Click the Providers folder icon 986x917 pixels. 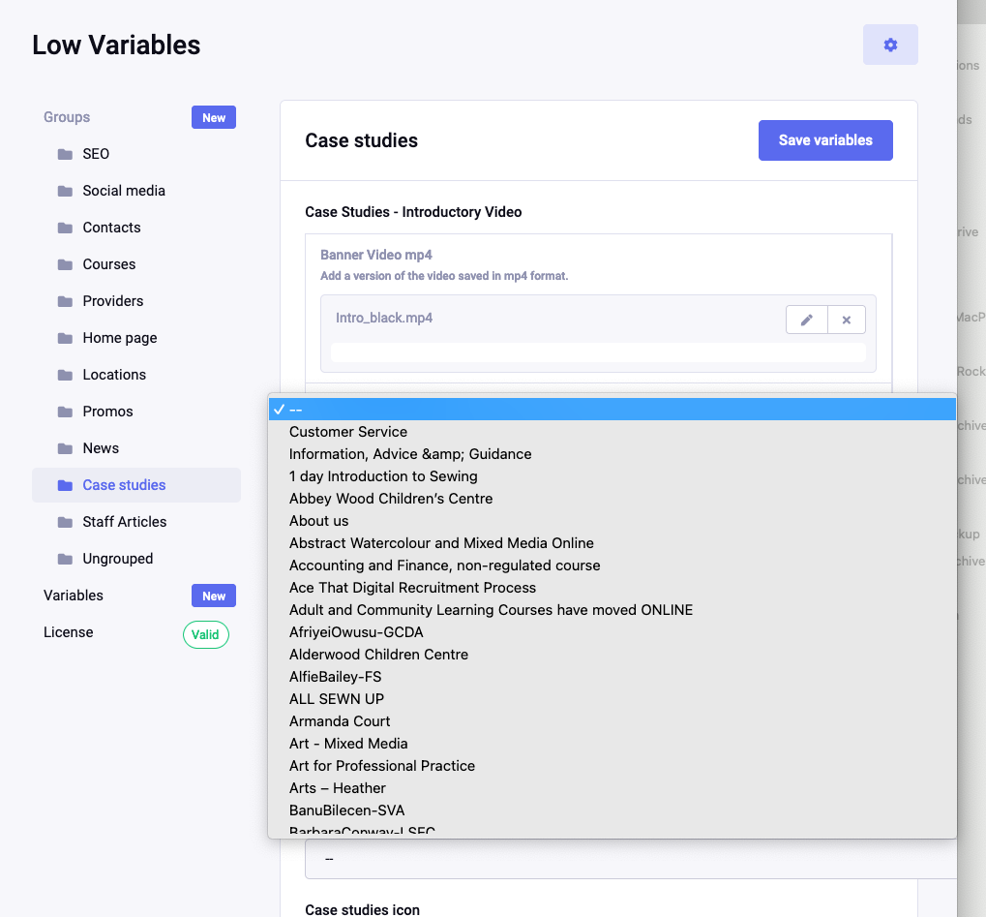[65, 301]
